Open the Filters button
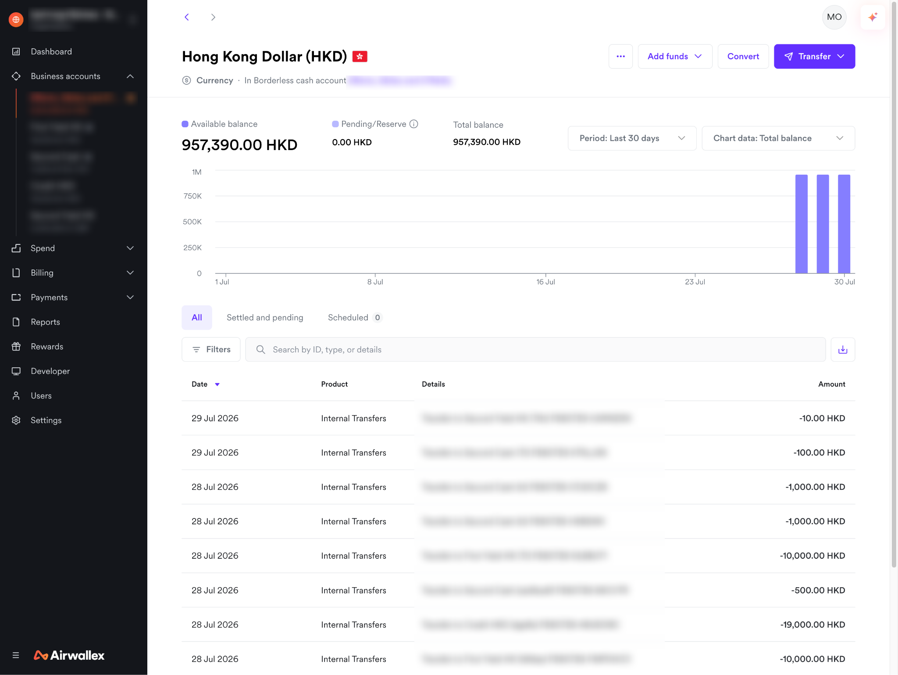The width and height of the screenshot is (898, 675). (211, 349)
